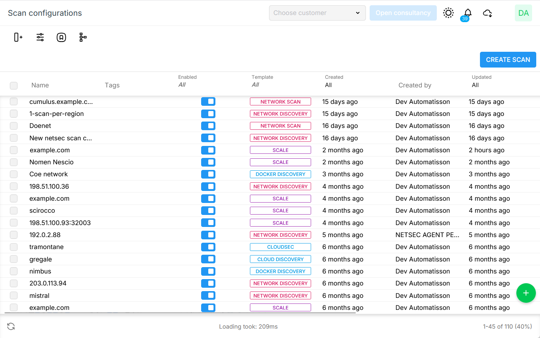Select the Nomen Nescio row checkbox
Image resolution: width=540 pixels, height=338 pixels.
click(x=14, y=162)
